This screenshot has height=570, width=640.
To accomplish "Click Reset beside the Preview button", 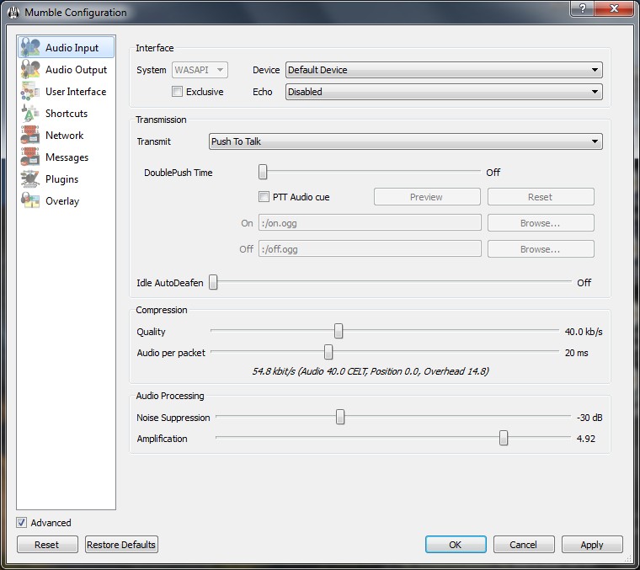I will tap(541, 197).
